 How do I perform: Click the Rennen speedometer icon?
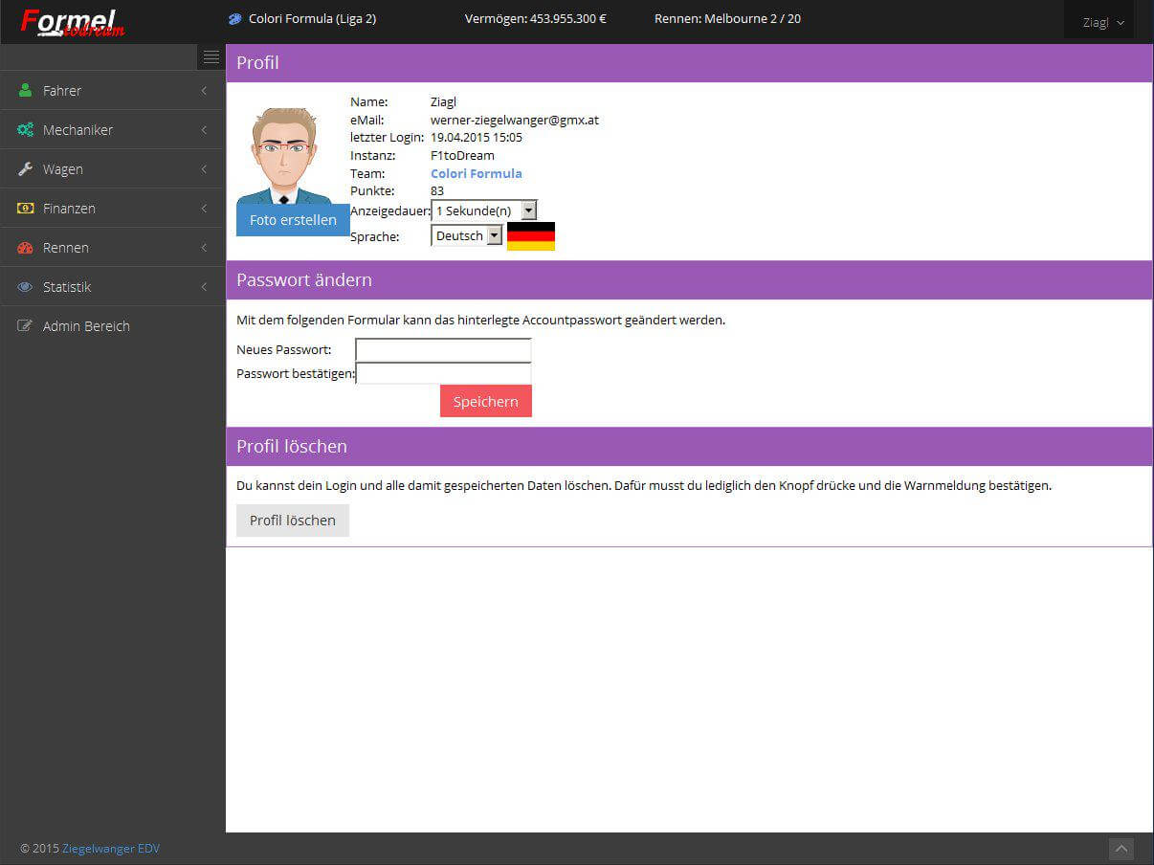(26, 248)
